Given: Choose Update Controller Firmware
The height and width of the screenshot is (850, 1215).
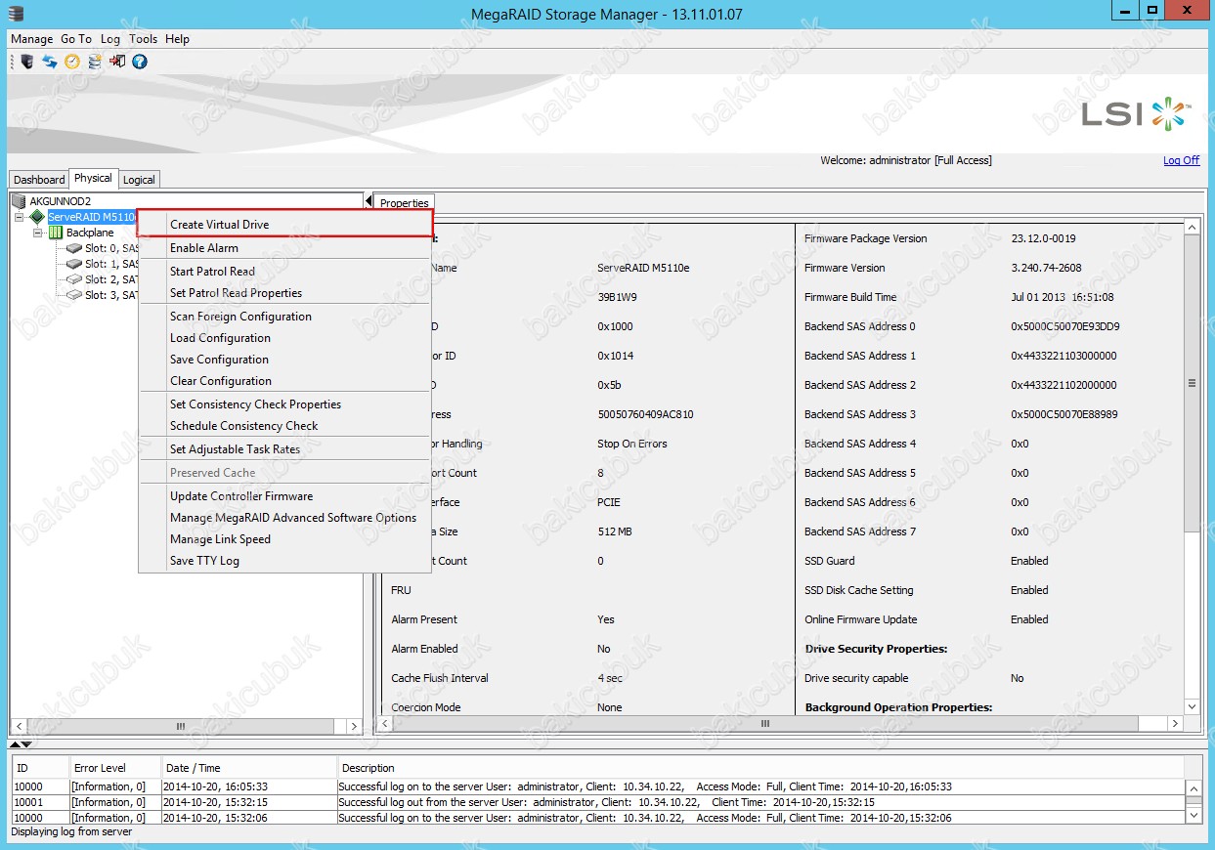Looking at the screenshot, I should click(285, 496).
